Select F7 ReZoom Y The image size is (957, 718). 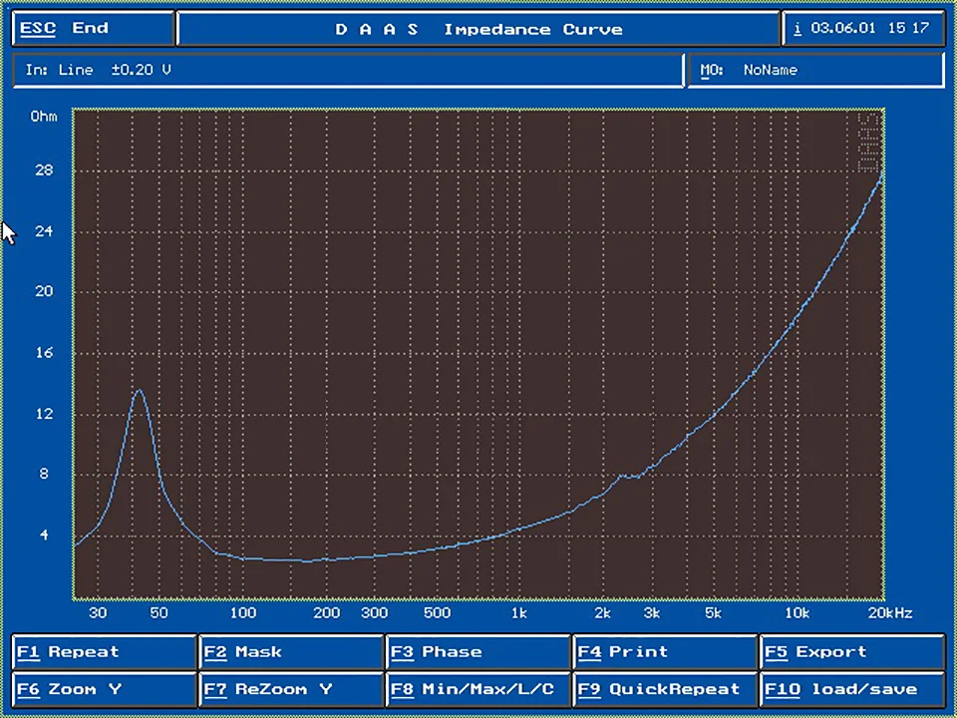(x=291, y=690)
